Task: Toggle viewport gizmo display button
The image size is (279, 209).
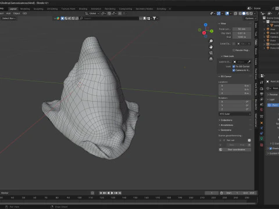Action: click(x=219, y=13)
